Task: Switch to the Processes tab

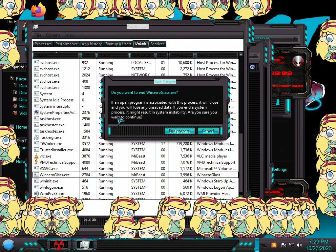Action: coord(43,44)
